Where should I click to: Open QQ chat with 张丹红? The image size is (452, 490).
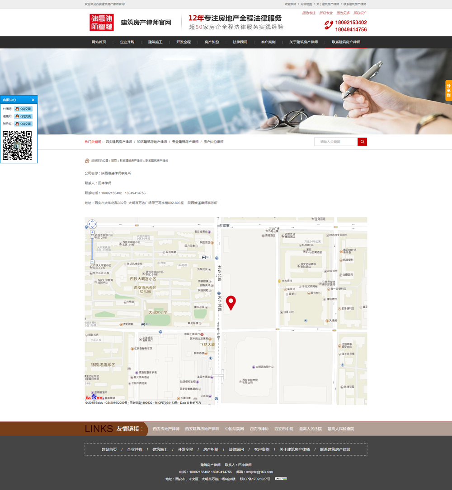click(23, 124)
